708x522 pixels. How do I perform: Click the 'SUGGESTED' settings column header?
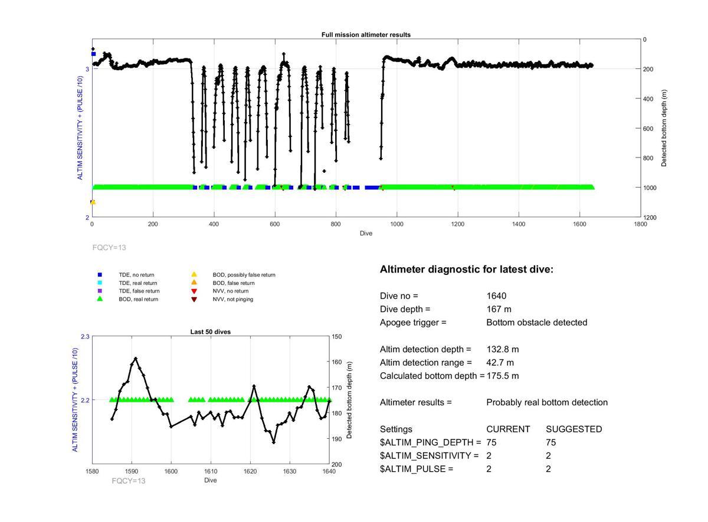pos(574,429)
